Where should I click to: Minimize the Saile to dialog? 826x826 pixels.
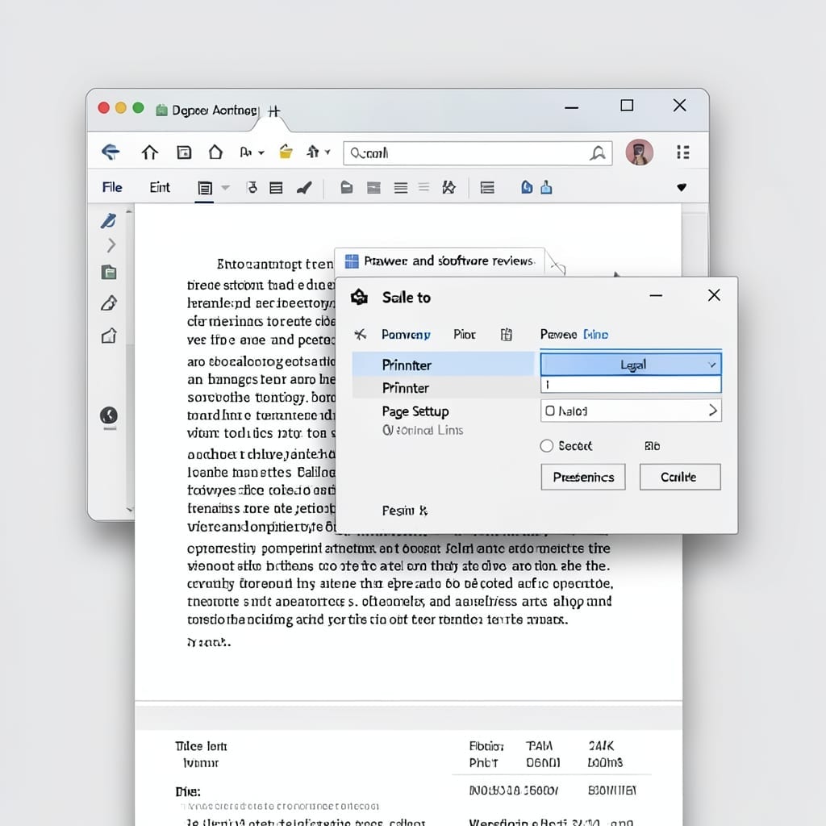(x=656, y=295)
